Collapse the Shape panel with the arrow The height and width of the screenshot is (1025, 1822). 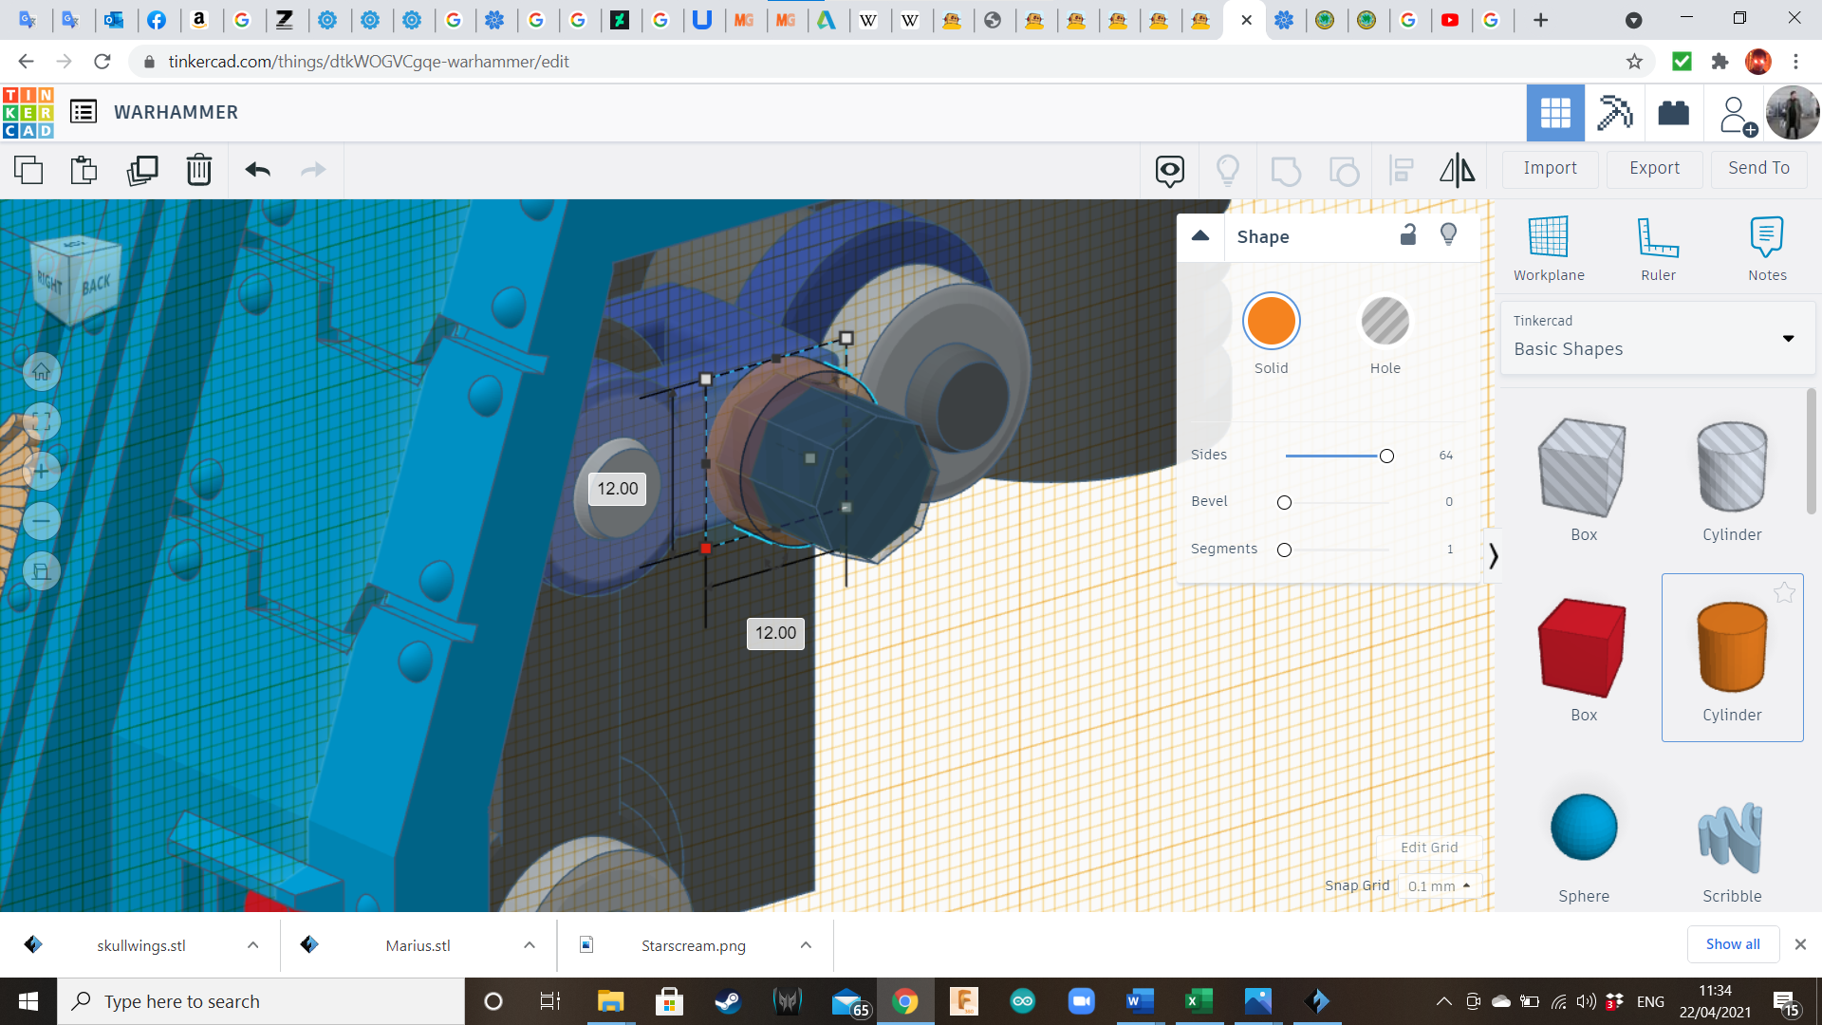click(x=1200, y=236)
